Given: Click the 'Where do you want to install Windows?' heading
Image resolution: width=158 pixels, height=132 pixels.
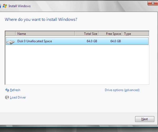Looking at the screenshot, I should (41, 20).
